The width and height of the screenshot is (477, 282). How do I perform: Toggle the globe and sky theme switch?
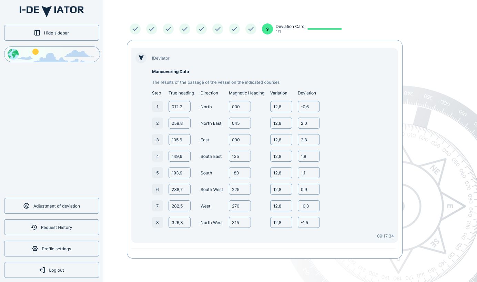(x=52, y=54)
